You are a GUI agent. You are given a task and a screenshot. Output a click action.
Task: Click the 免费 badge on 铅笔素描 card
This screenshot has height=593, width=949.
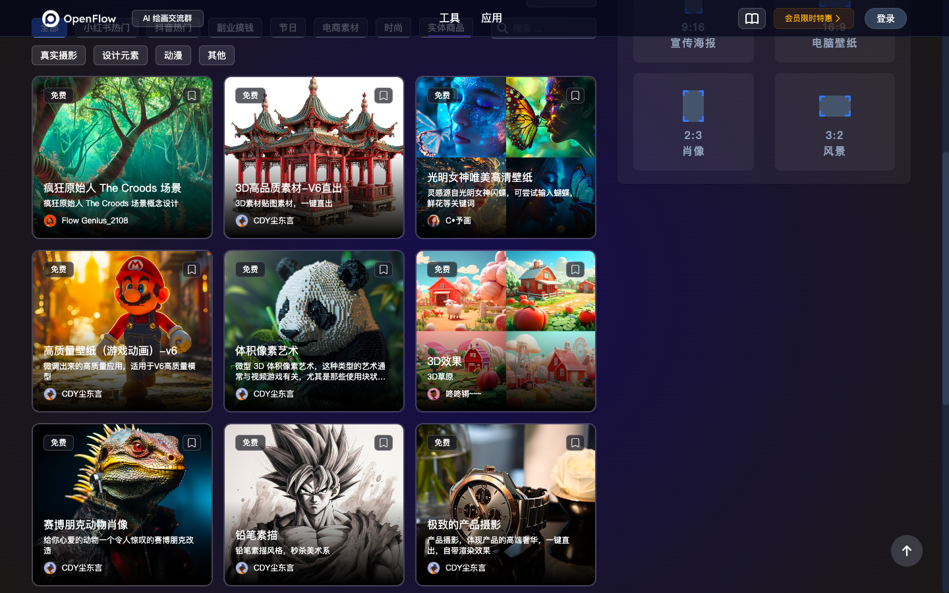[x=250, y=443]
